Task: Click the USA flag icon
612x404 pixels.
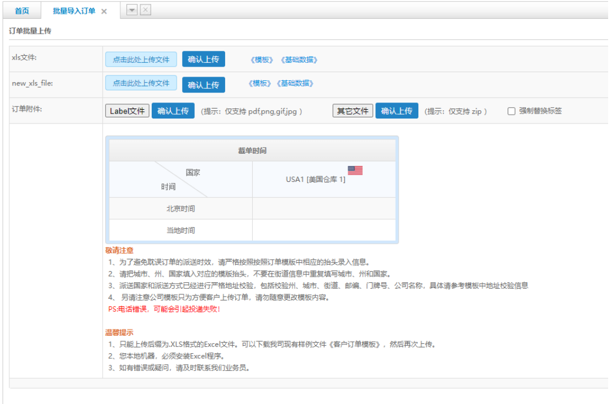Action: [x=355, y=170]
